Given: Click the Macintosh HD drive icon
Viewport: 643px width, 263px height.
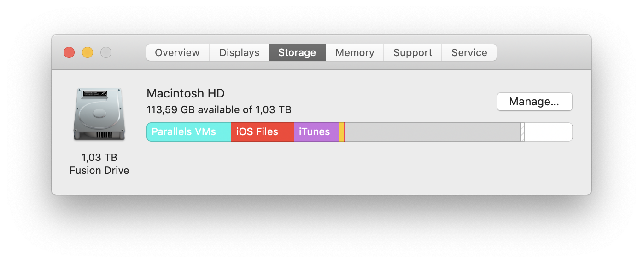Looking at the screenshot, I should 99,114.
